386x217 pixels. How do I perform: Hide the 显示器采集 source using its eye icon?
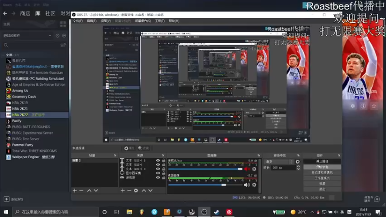(x=158, y=173)
